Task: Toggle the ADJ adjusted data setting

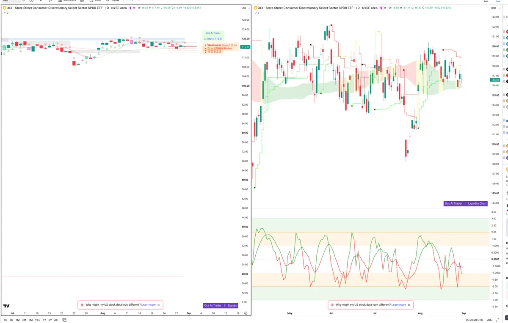Action: point(490,320)
